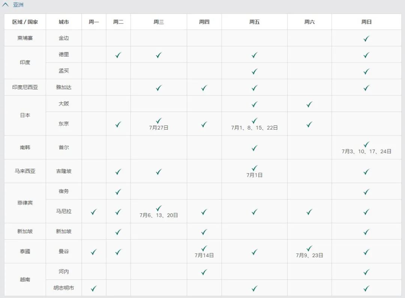405x298 pixels.
Task: Toggle the 孟买 Friday checkmark
Action: [254, 71]
